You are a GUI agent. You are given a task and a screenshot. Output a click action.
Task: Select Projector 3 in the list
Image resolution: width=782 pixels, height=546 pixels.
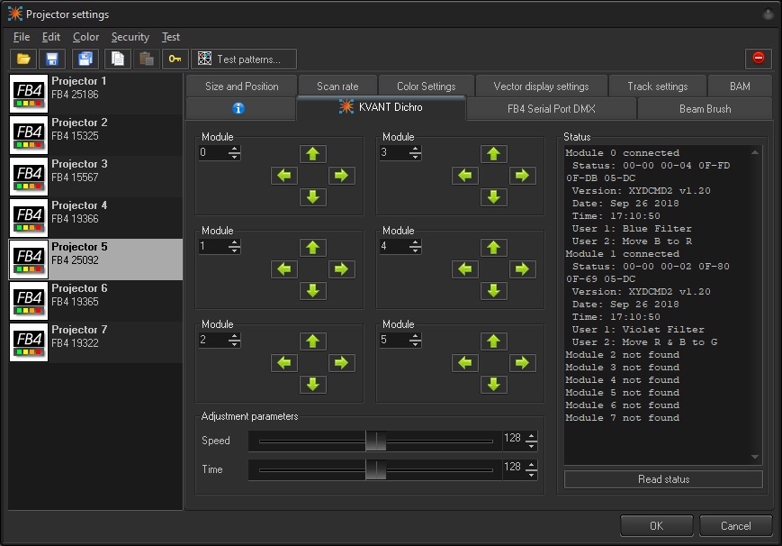[x=94, y=171]
